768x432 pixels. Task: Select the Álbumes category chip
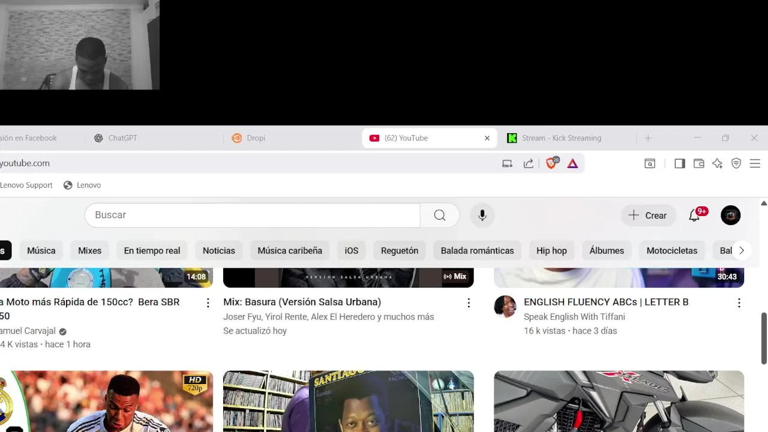[607, 251]
